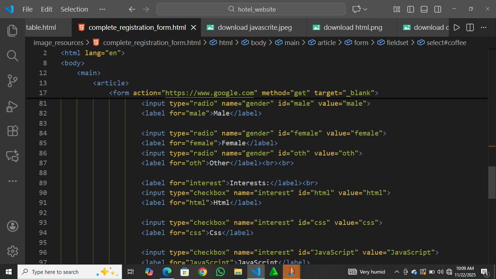The image size is (496, 279).
Task: Show additional views ellipsis in activity bar
Action: coord(12,181)
